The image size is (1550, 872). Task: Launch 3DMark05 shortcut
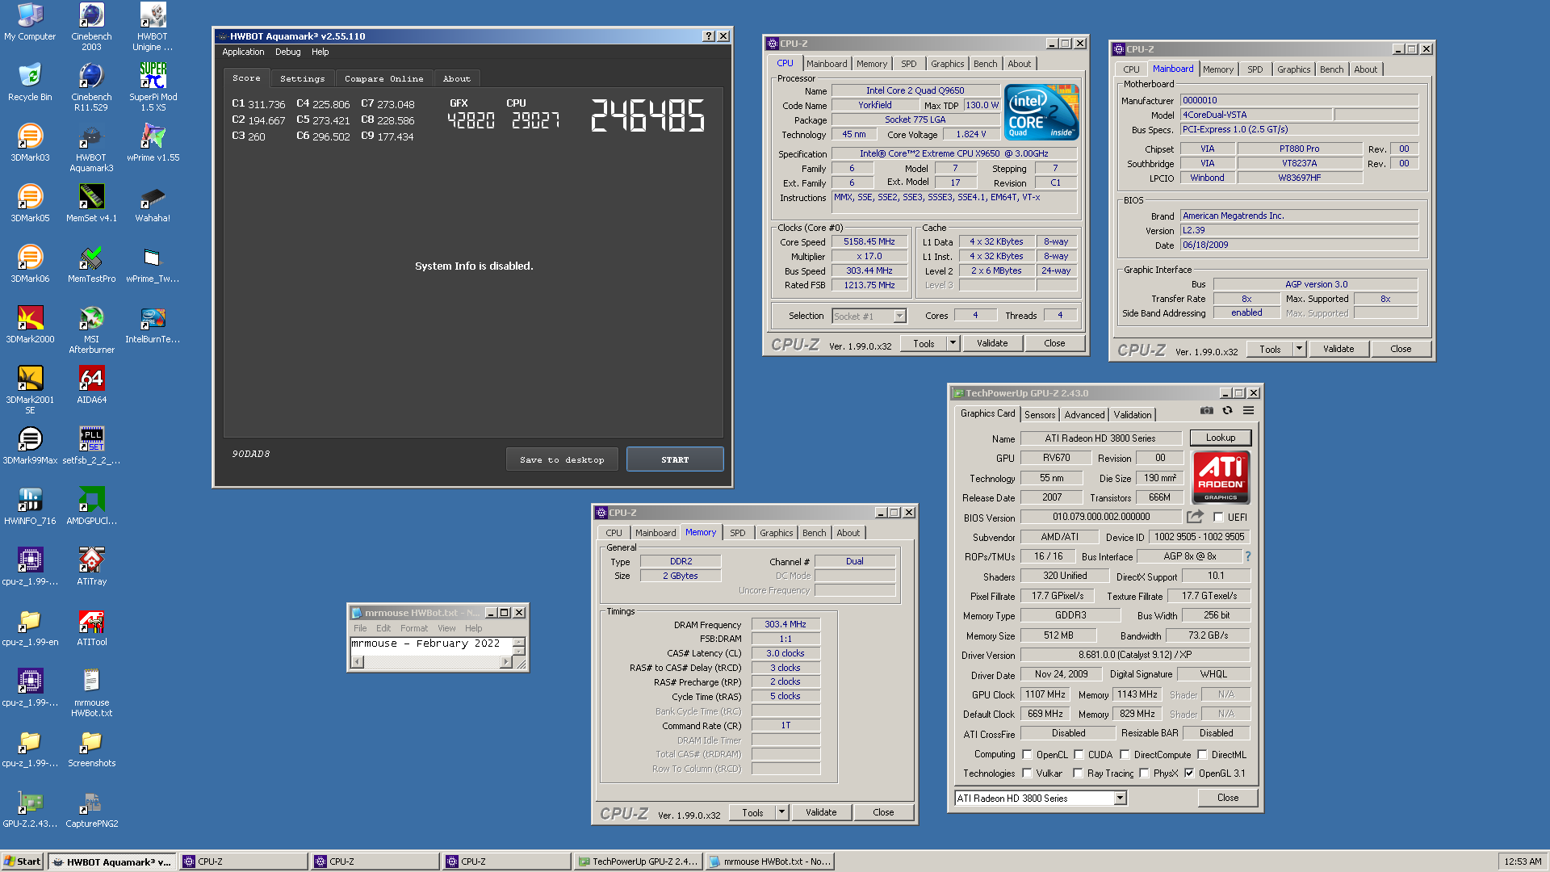pyautogui.click(x=30, y=203)
